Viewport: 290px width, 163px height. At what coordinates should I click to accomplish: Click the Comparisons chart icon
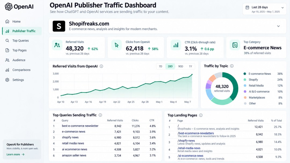[7, 70]
